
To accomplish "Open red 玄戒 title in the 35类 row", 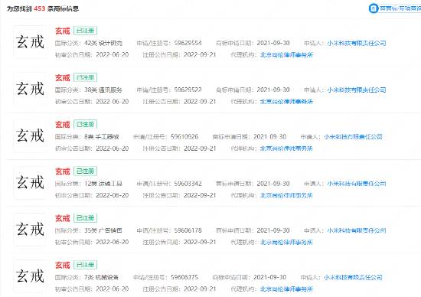I will (x=62, y=218).
